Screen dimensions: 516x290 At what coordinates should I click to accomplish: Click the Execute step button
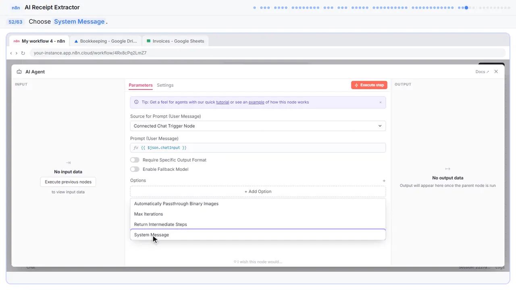pos(369,85)
